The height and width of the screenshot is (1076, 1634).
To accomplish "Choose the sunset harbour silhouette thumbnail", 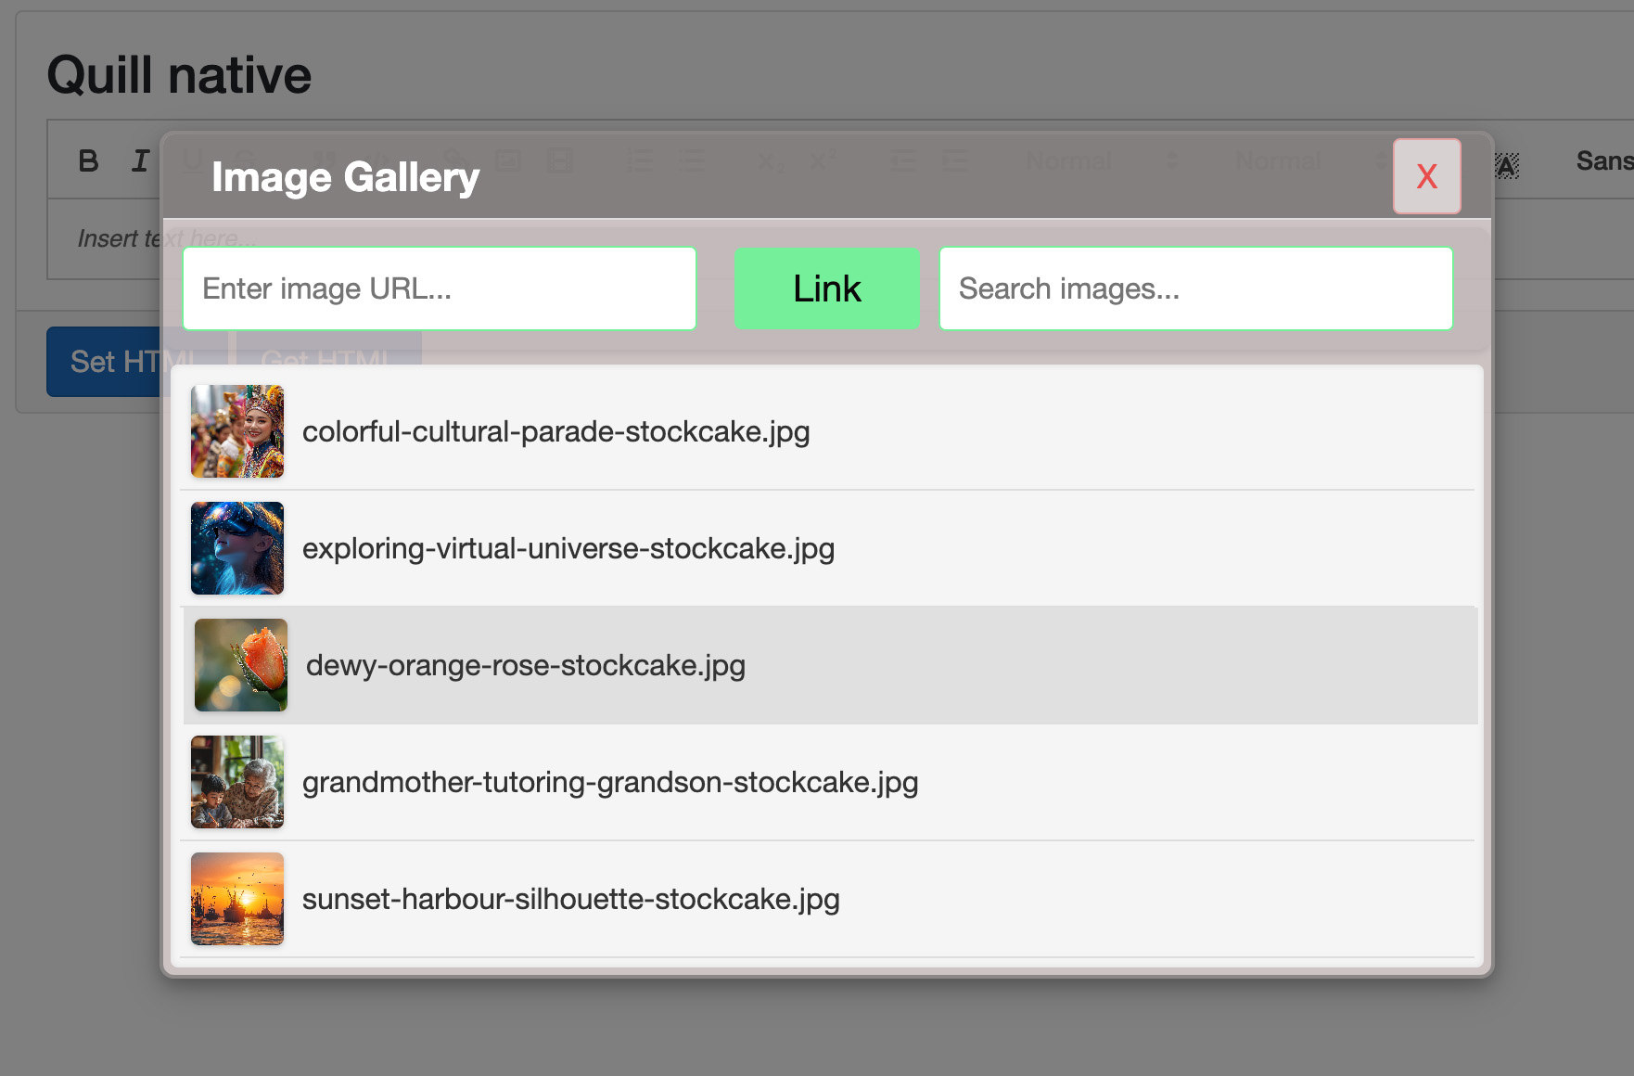I will pos(237,899).
